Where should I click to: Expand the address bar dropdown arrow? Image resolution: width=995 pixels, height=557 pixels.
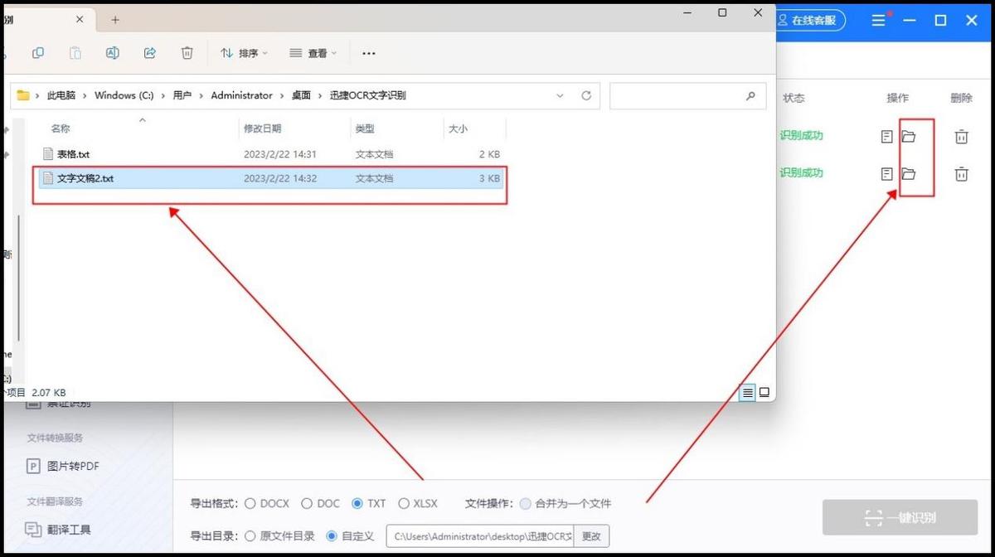[561, 95]
